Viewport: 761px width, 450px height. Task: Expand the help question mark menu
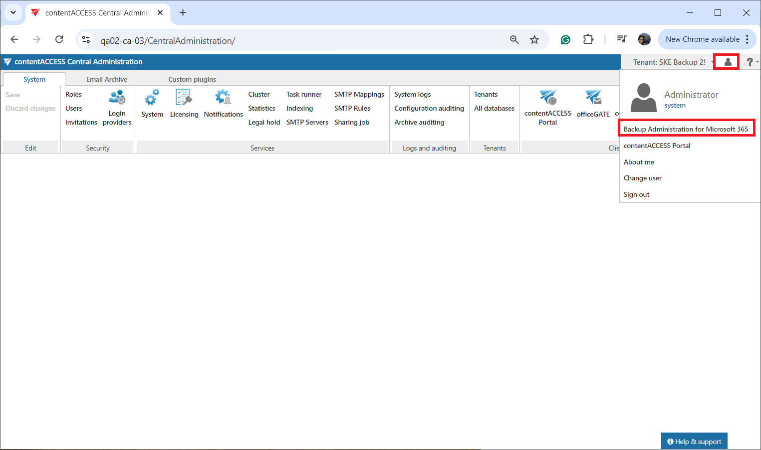tap(750, 62)
